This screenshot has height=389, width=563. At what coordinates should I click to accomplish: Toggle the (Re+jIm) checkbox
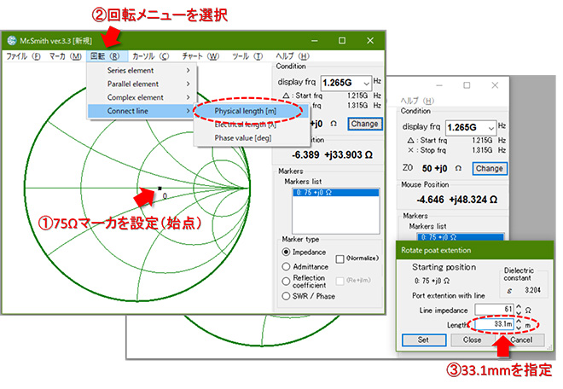click(x=340, y=281)
